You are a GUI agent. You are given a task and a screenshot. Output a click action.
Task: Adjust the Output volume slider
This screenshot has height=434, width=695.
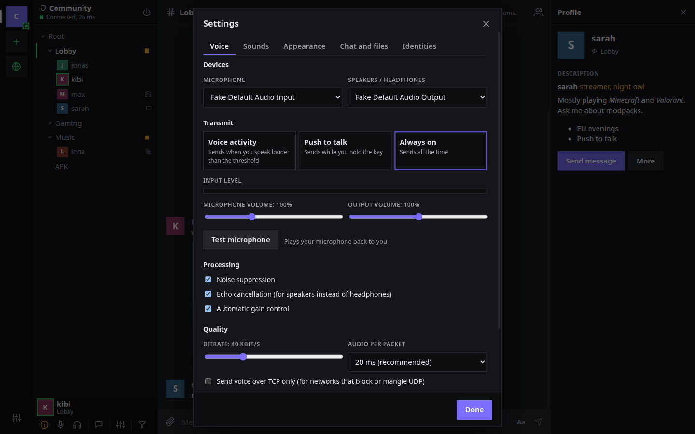pyautogui.click(x=418, y=217)
